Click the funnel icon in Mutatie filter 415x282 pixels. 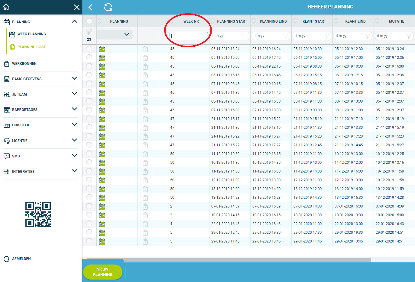[409, 36]
